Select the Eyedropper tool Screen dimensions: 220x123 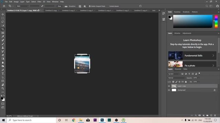point(3,37)
